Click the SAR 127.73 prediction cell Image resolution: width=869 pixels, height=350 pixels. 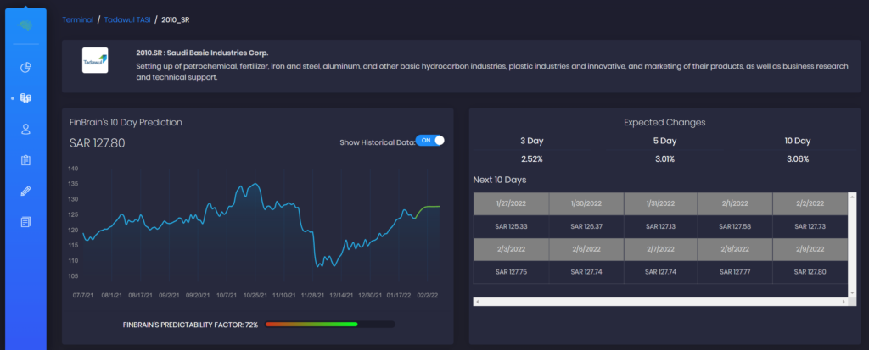coord(810,226)
